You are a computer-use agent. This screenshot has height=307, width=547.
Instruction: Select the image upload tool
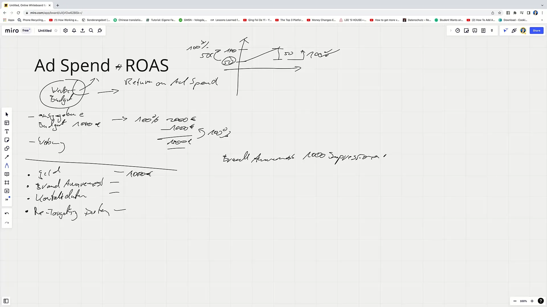point(7,191)
